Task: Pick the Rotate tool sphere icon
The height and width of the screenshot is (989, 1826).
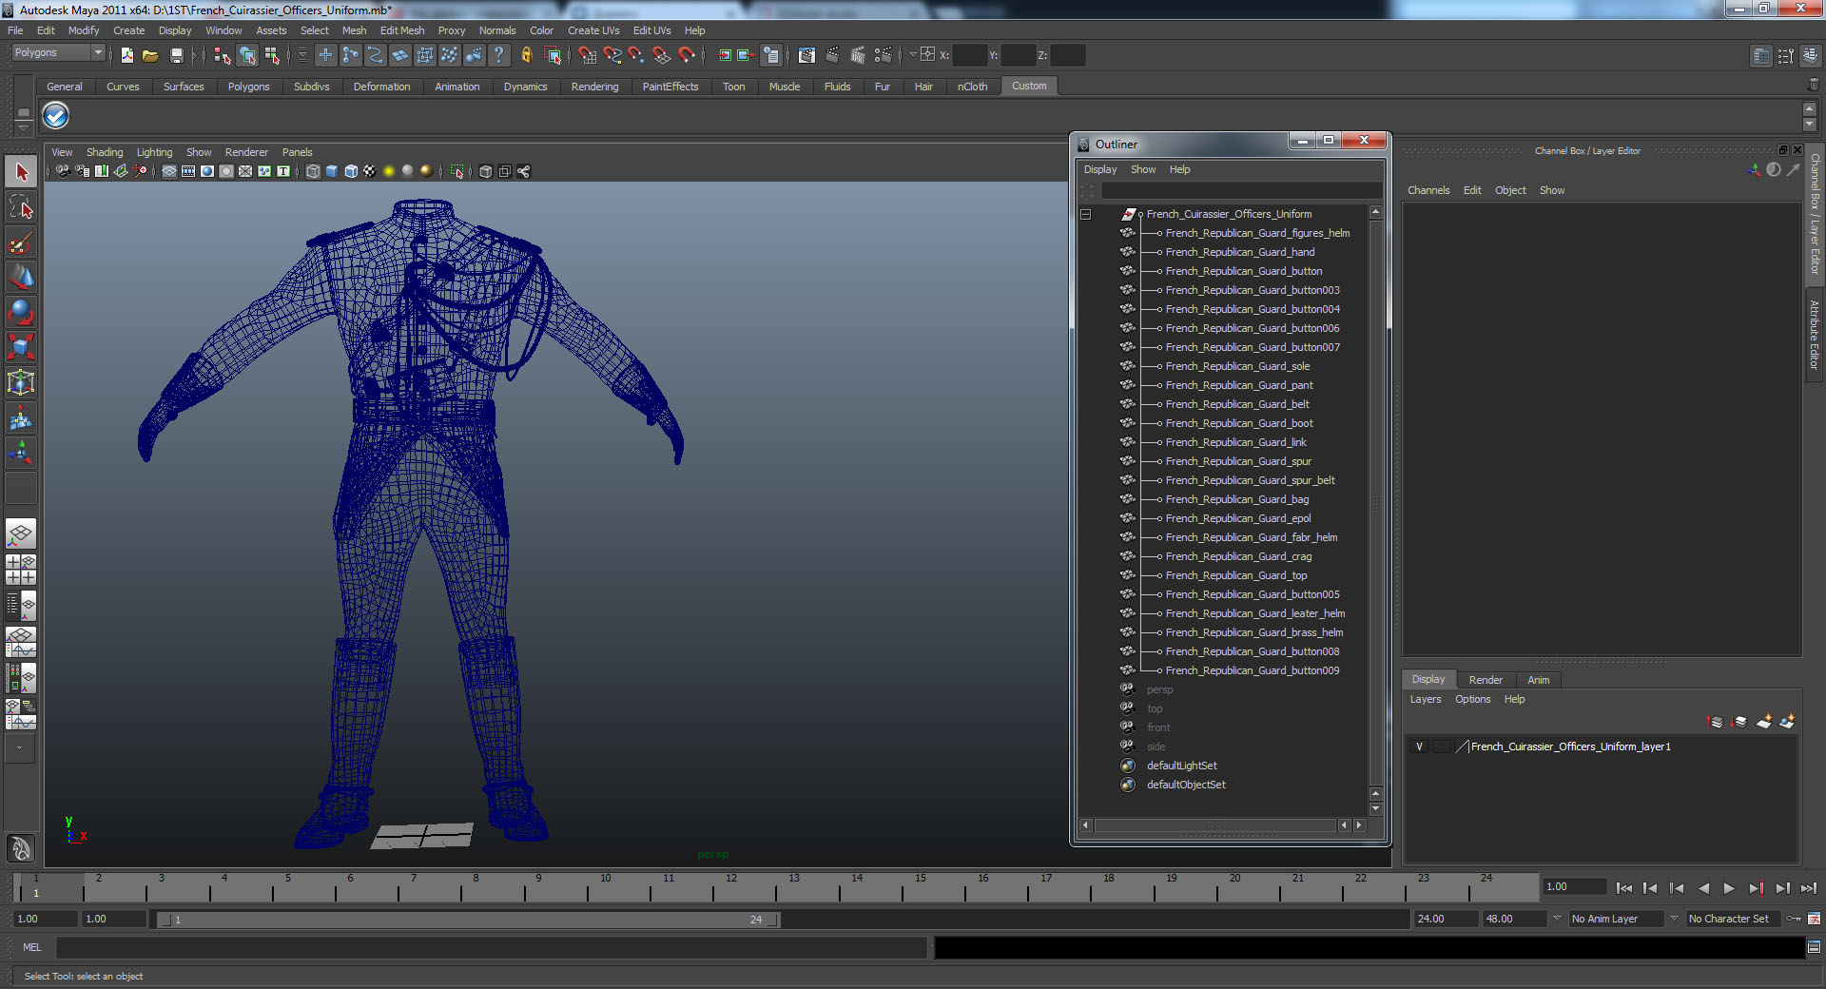Action: click(21, 313)
